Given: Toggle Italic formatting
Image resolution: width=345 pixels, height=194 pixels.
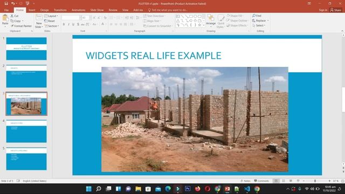Looking at the screenshot, I should tap(68, 24).
